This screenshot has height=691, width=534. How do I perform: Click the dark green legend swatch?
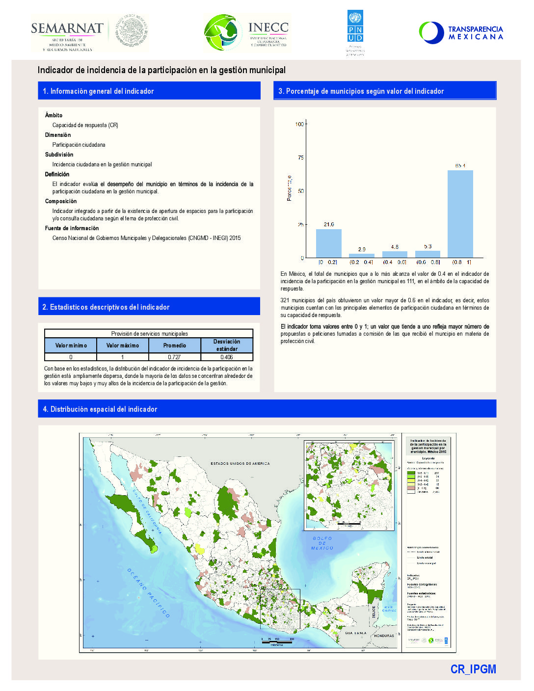pyautogui.click(x=411, y=473)
